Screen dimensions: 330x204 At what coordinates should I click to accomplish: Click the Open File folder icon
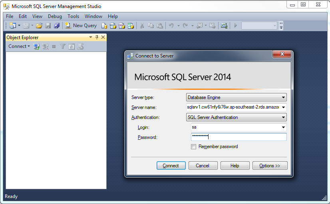[x=39, y=26]
